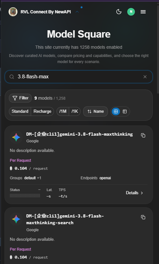This screenshot has width=159, height=264.
Task: Open the hamburger menu
Action: pos(143,12)
